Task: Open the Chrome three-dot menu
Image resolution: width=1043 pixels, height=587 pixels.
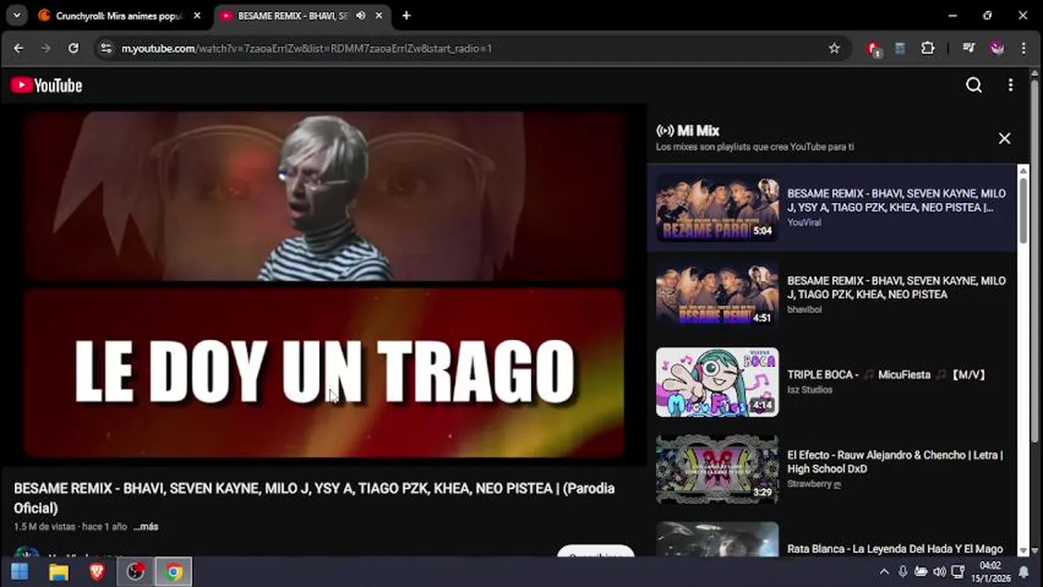Action: click(x=1023, y=48)
